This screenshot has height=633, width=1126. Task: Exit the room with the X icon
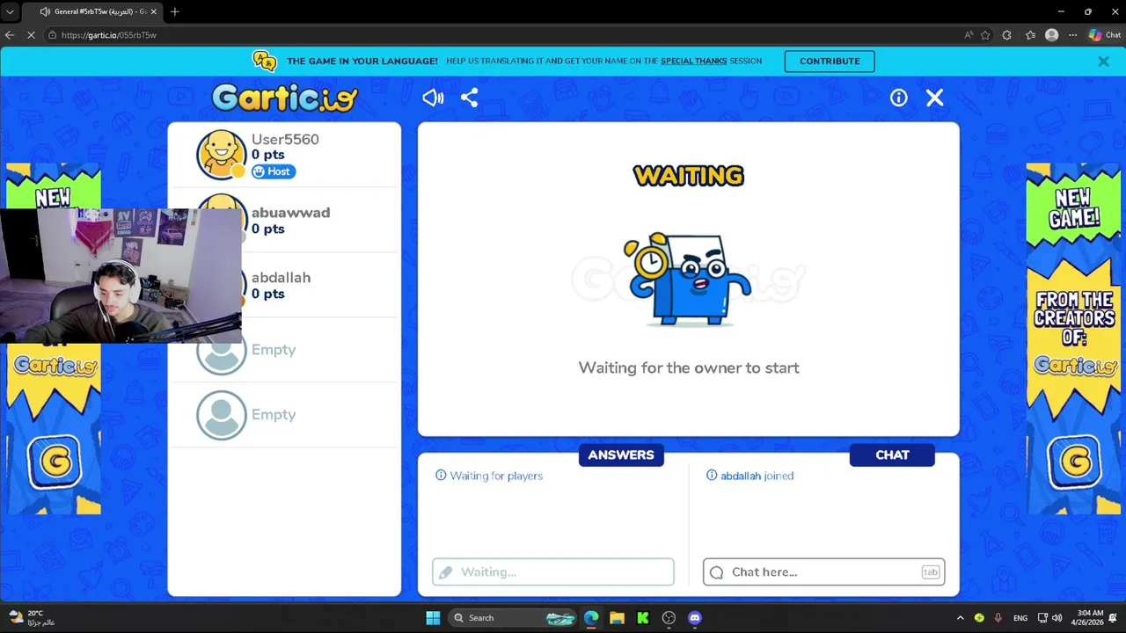934,98
